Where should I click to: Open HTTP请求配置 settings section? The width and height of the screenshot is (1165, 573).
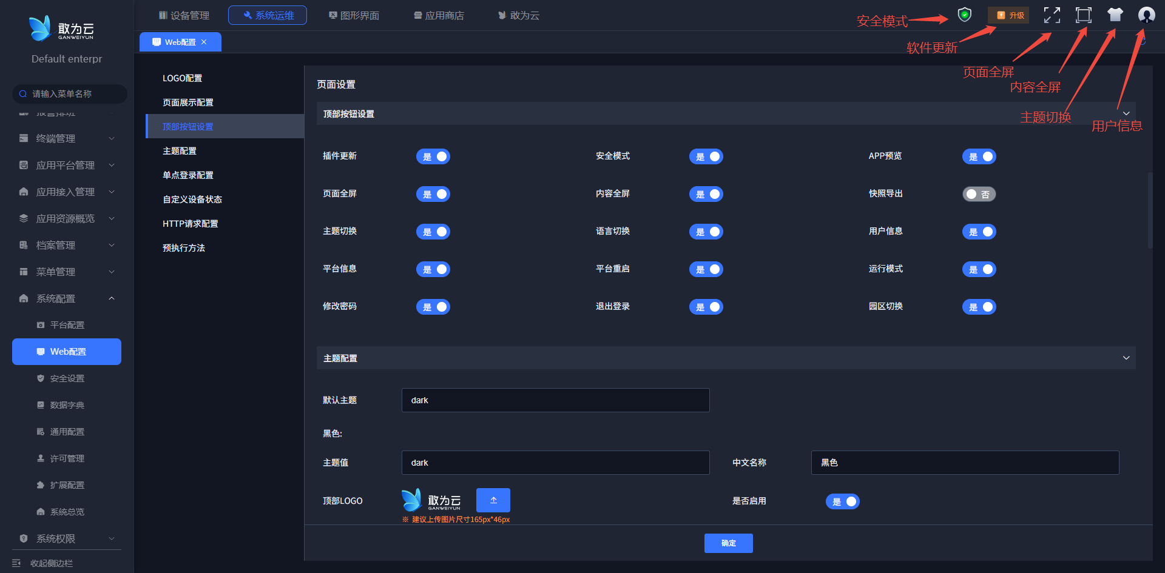tap(225, 223)
